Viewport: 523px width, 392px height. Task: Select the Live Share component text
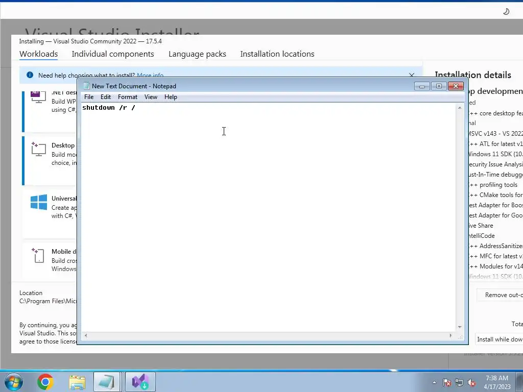481,226
